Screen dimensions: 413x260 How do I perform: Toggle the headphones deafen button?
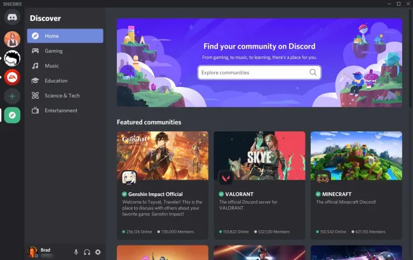[87, 252]
